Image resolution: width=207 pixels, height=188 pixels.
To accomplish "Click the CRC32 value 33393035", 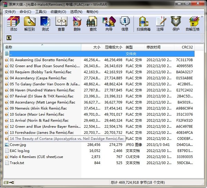I will point(185,157).
